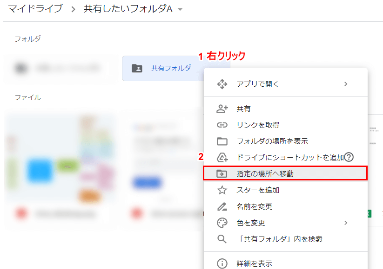Image resolution: width=383 pixels, height=269 pixels.
Task: Click the help question mark icon
Action: pyautogui.click(x=349, y=157)
